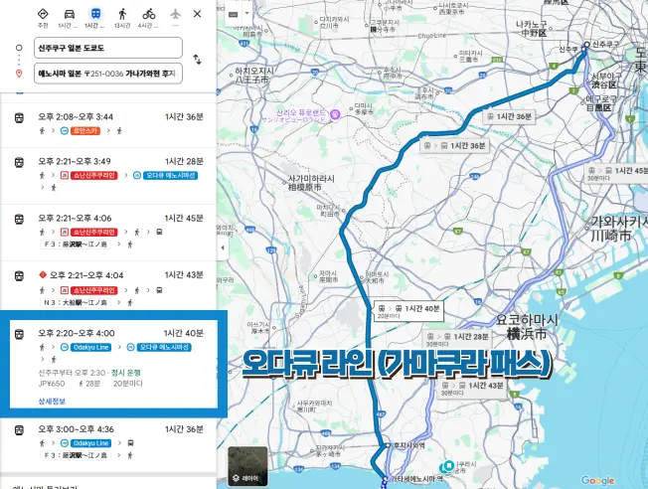Click the 1시간 43분 route label on map
The height and width of the screenshot is (489, 648).
472,389
